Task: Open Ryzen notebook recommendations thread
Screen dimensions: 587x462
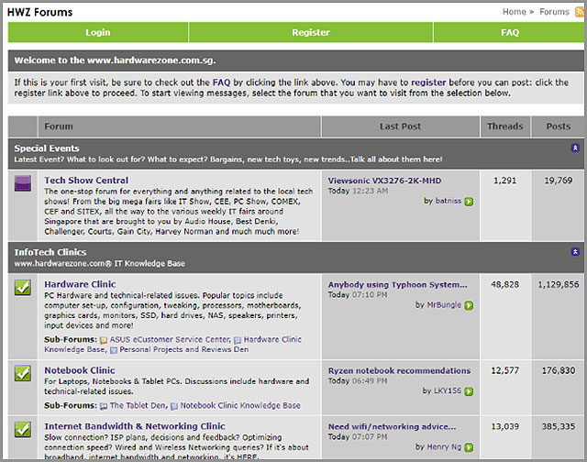Action: 393,370
